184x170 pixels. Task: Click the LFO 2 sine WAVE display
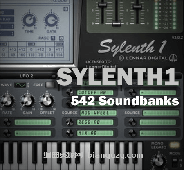tap(20, 85)
